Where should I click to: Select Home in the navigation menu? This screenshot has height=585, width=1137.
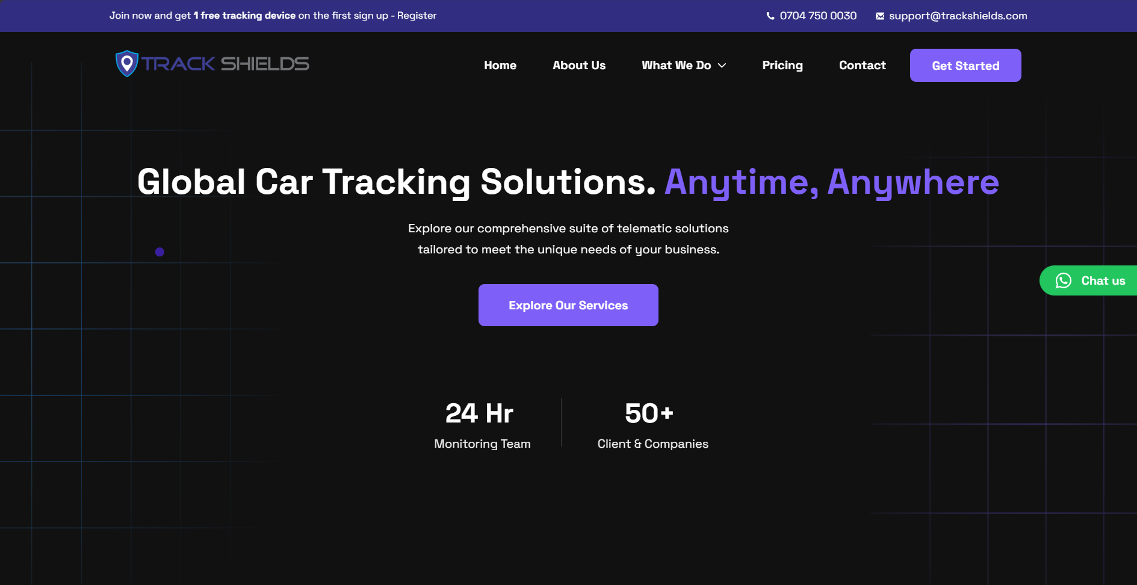click(500, 65)
